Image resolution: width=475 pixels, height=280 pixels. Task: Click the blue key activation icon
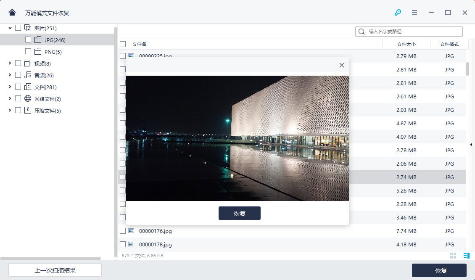pyautogui.click(x=398, y=13)
